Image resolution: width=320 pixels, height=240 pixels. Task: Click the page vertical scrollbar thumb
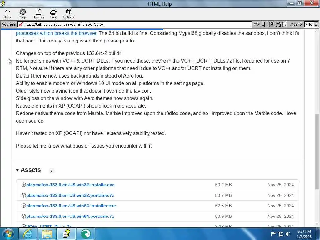pyautogui.click(x=317, y=151)
